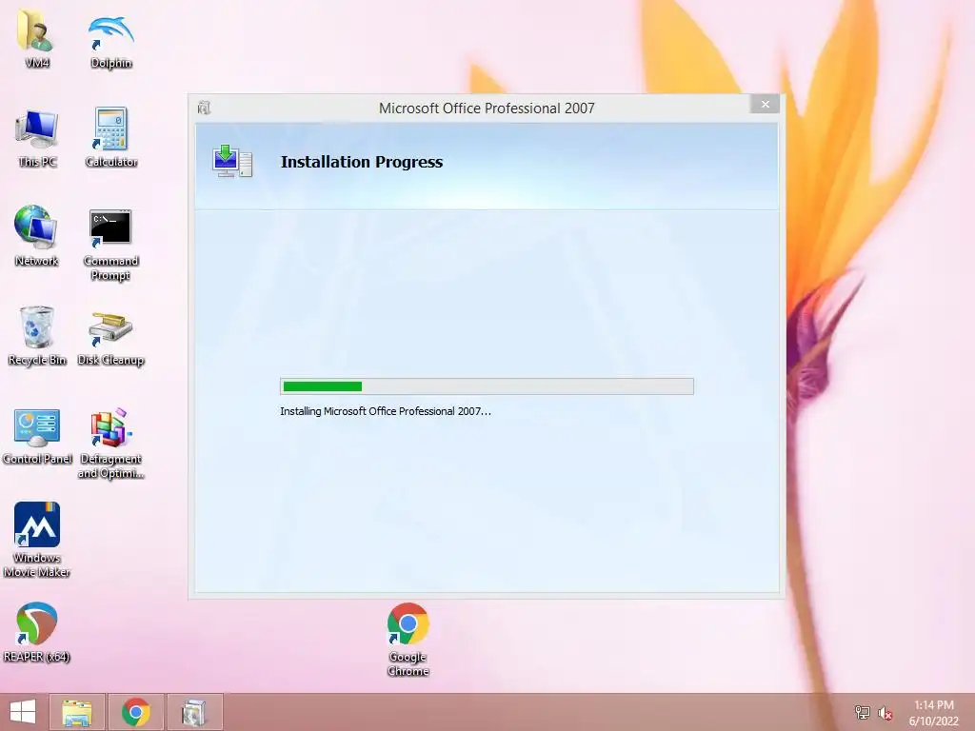Click the installation computer icon in header
Image resolution: width=975 pixels, height=731 pixels.
(x=232, y=162)
